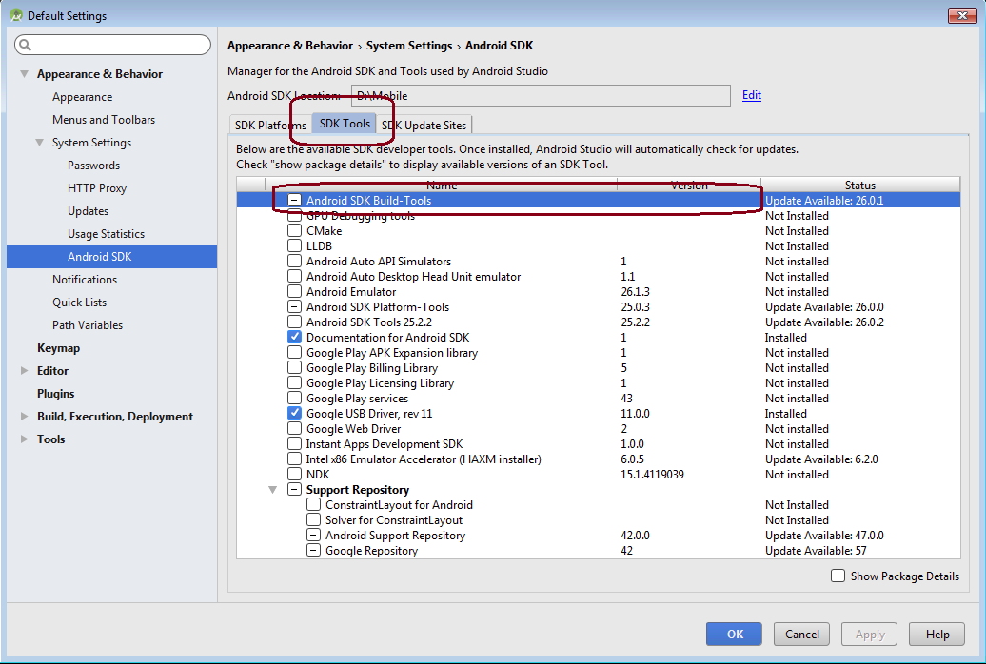Switch to the SDK Platforms tab
Screen dimensions: 986x664
tap(270, 126)
